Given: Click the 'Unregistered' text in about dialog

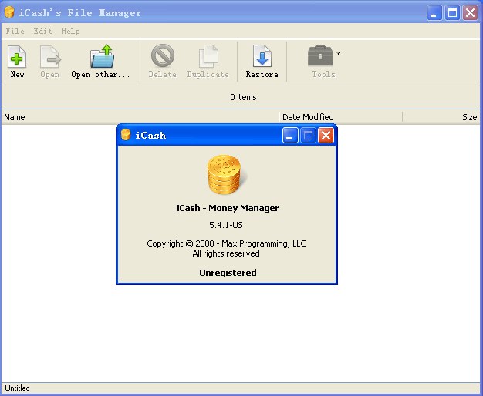Looking at the screenshot, I should (228, 273).
